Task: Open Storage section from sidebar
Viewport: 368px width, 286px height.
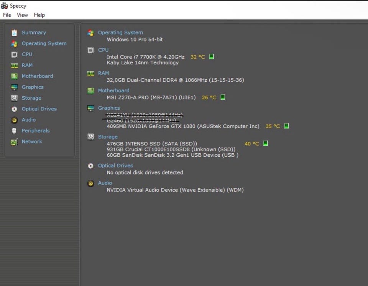Action: point(31,98)
